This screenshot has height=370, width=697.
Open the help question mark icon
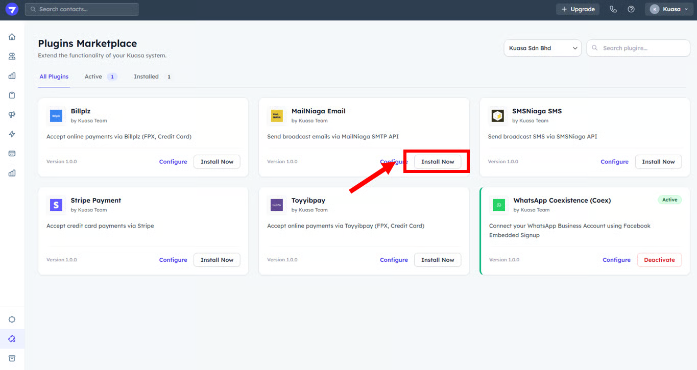click(631, 9)
